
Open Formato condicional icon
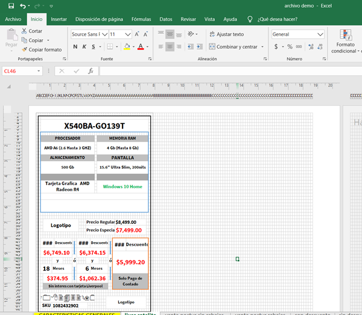pos(346,34)
